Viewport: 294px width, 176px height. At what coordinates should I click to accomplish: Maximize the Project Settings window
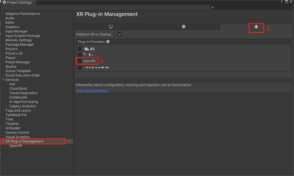[286, 2]
